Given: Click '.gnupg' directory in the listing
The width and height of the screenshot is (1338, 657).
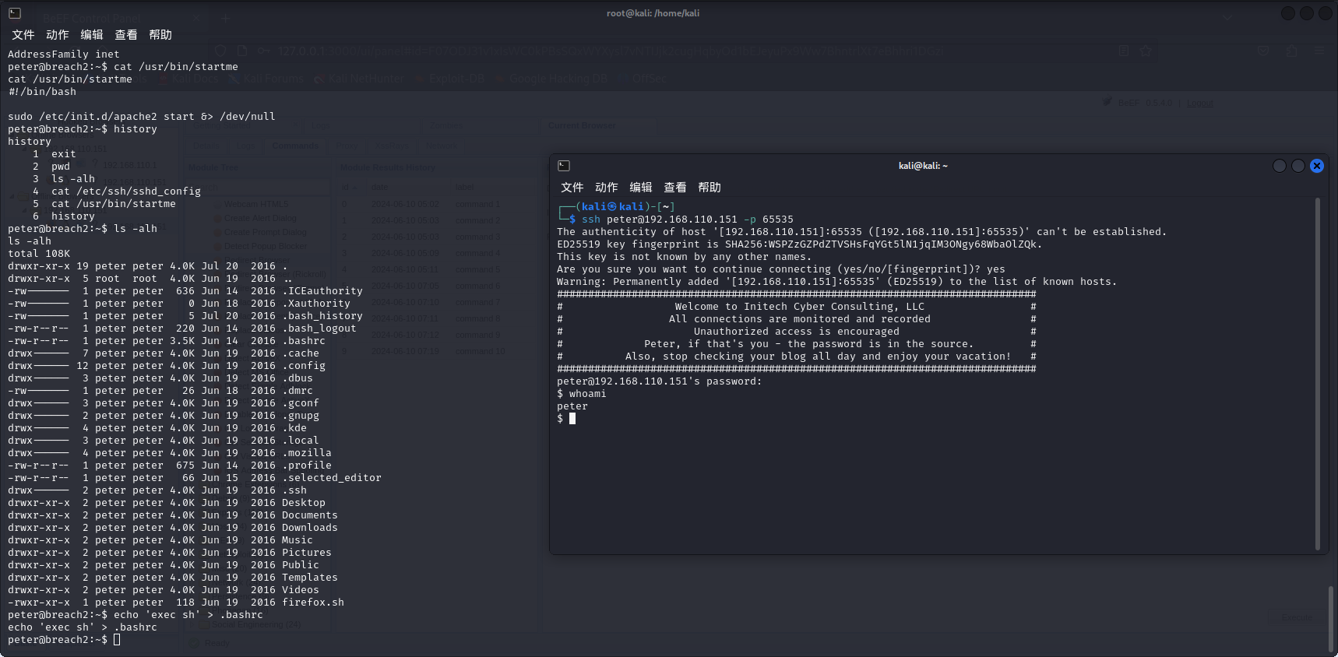Looking at the screenshot, I should coord(301,416).
